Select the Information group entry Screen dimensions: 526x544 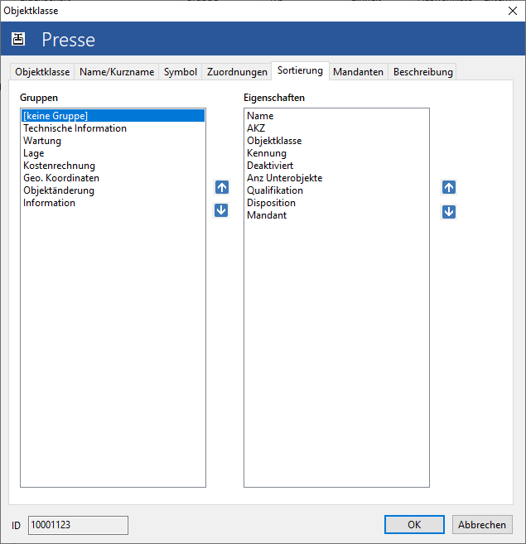(113, 203)
